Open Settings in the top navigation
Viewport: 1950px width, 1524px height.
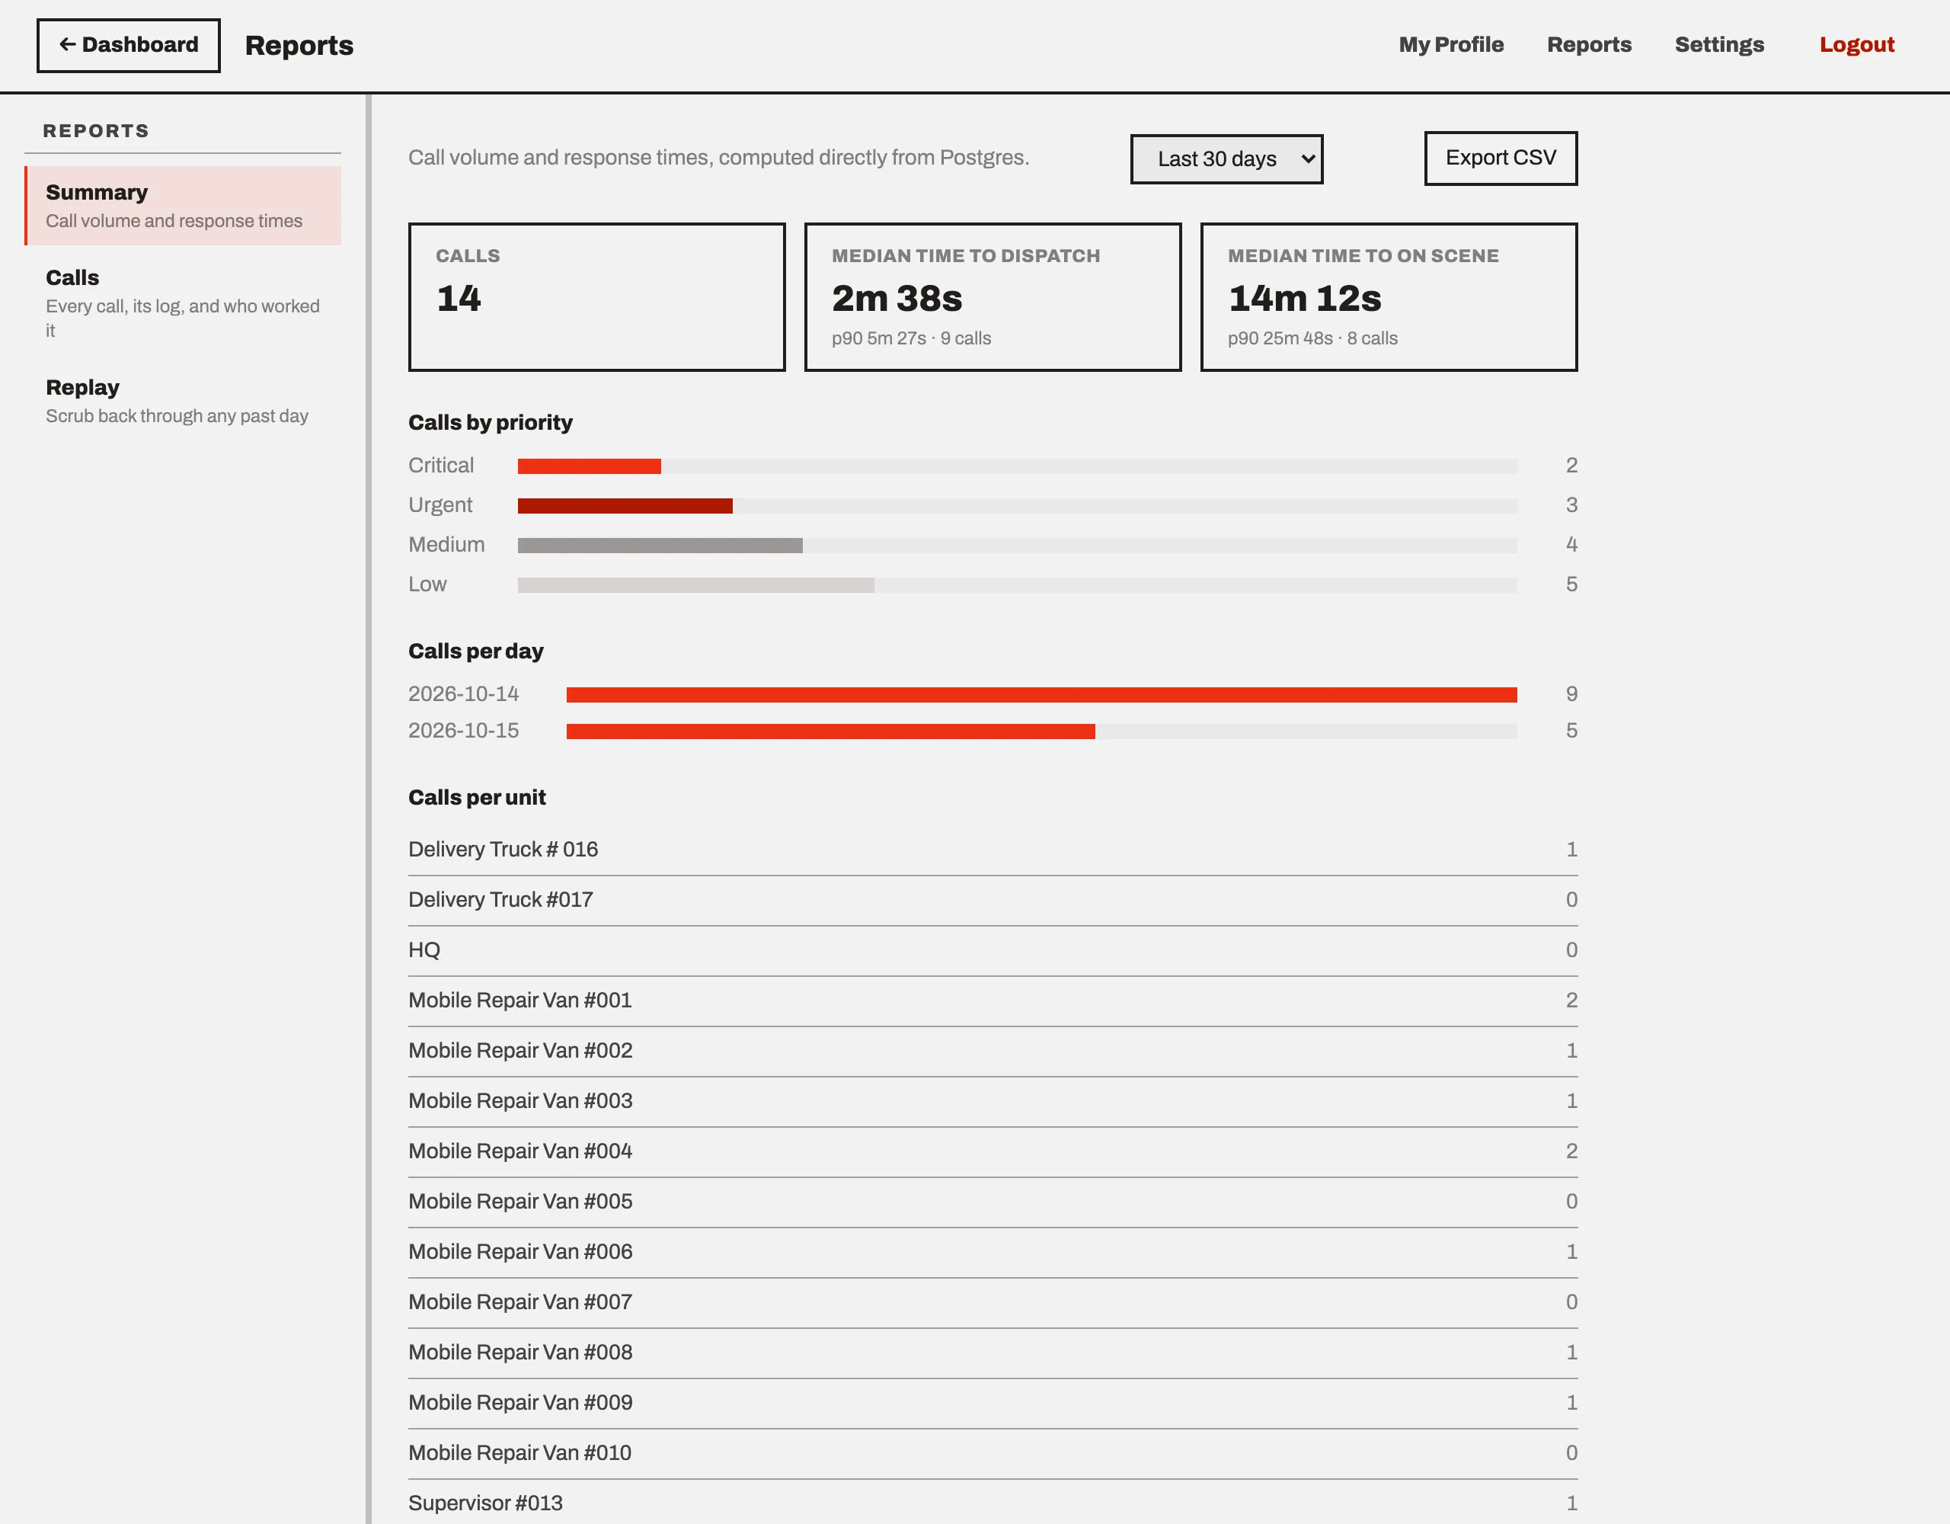[x=1720, y=45]
